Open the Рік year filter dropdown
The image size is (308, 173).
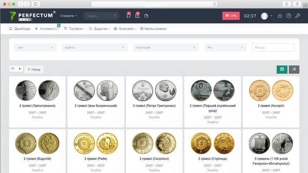click(225, 47)
